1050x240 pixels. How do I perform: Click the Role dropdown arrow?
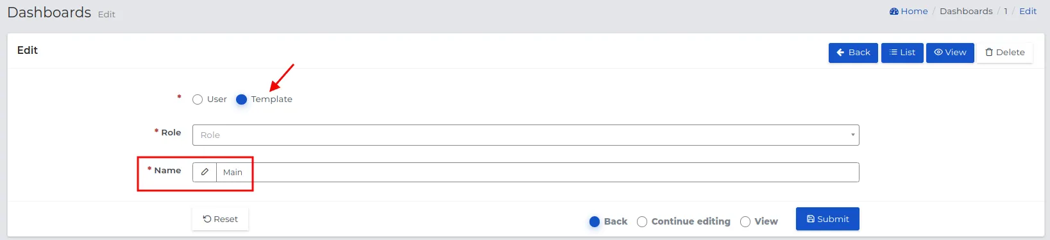[852, 135]
